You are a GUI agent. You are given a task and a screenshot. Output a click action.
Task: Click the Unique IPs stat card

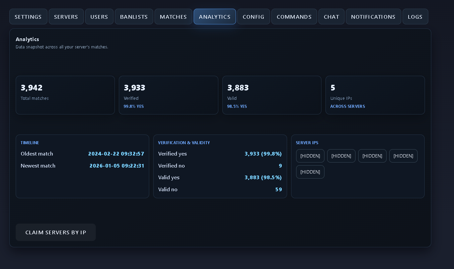point(375,95)
